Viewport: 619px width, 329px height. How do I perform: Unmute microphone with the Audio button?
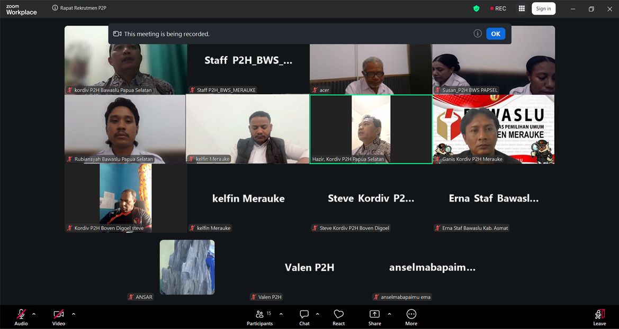tap(21, 317)
